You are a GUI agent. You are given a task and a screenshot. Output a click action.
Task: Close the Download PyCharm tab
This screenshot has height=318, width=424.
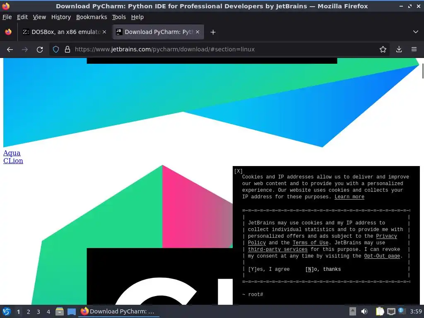198,32
